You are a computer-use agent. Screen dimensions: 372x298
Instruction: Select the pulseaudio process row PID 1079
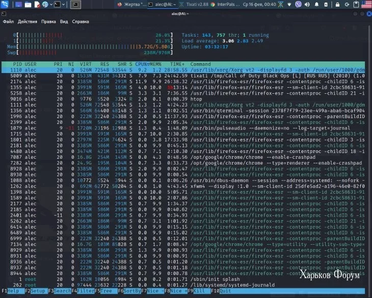point(183,128)
